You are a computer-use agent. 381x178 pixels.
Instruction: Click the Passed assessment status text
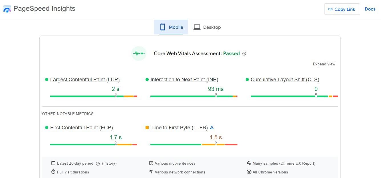click(x=231, y=53)
